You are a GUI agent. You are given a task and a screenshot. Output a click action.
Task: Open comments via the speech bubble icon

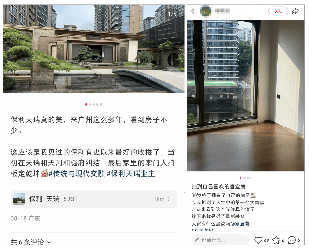pos(292,240)
